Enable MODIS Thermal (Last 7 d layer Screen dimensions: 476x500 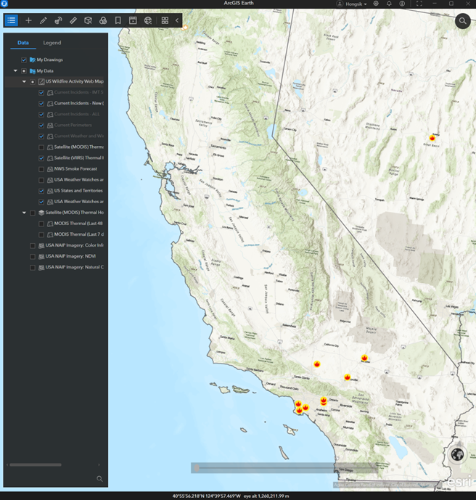41,234
